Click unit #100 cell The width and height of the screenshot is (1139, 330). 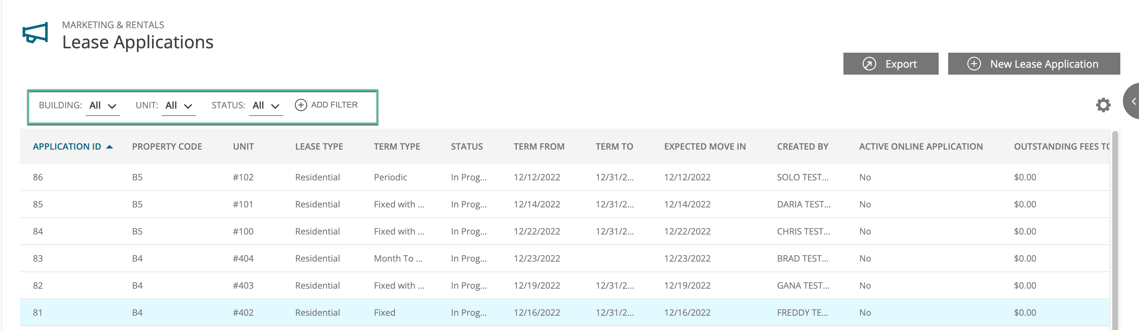pyautogui.click(x=243, y=232)
